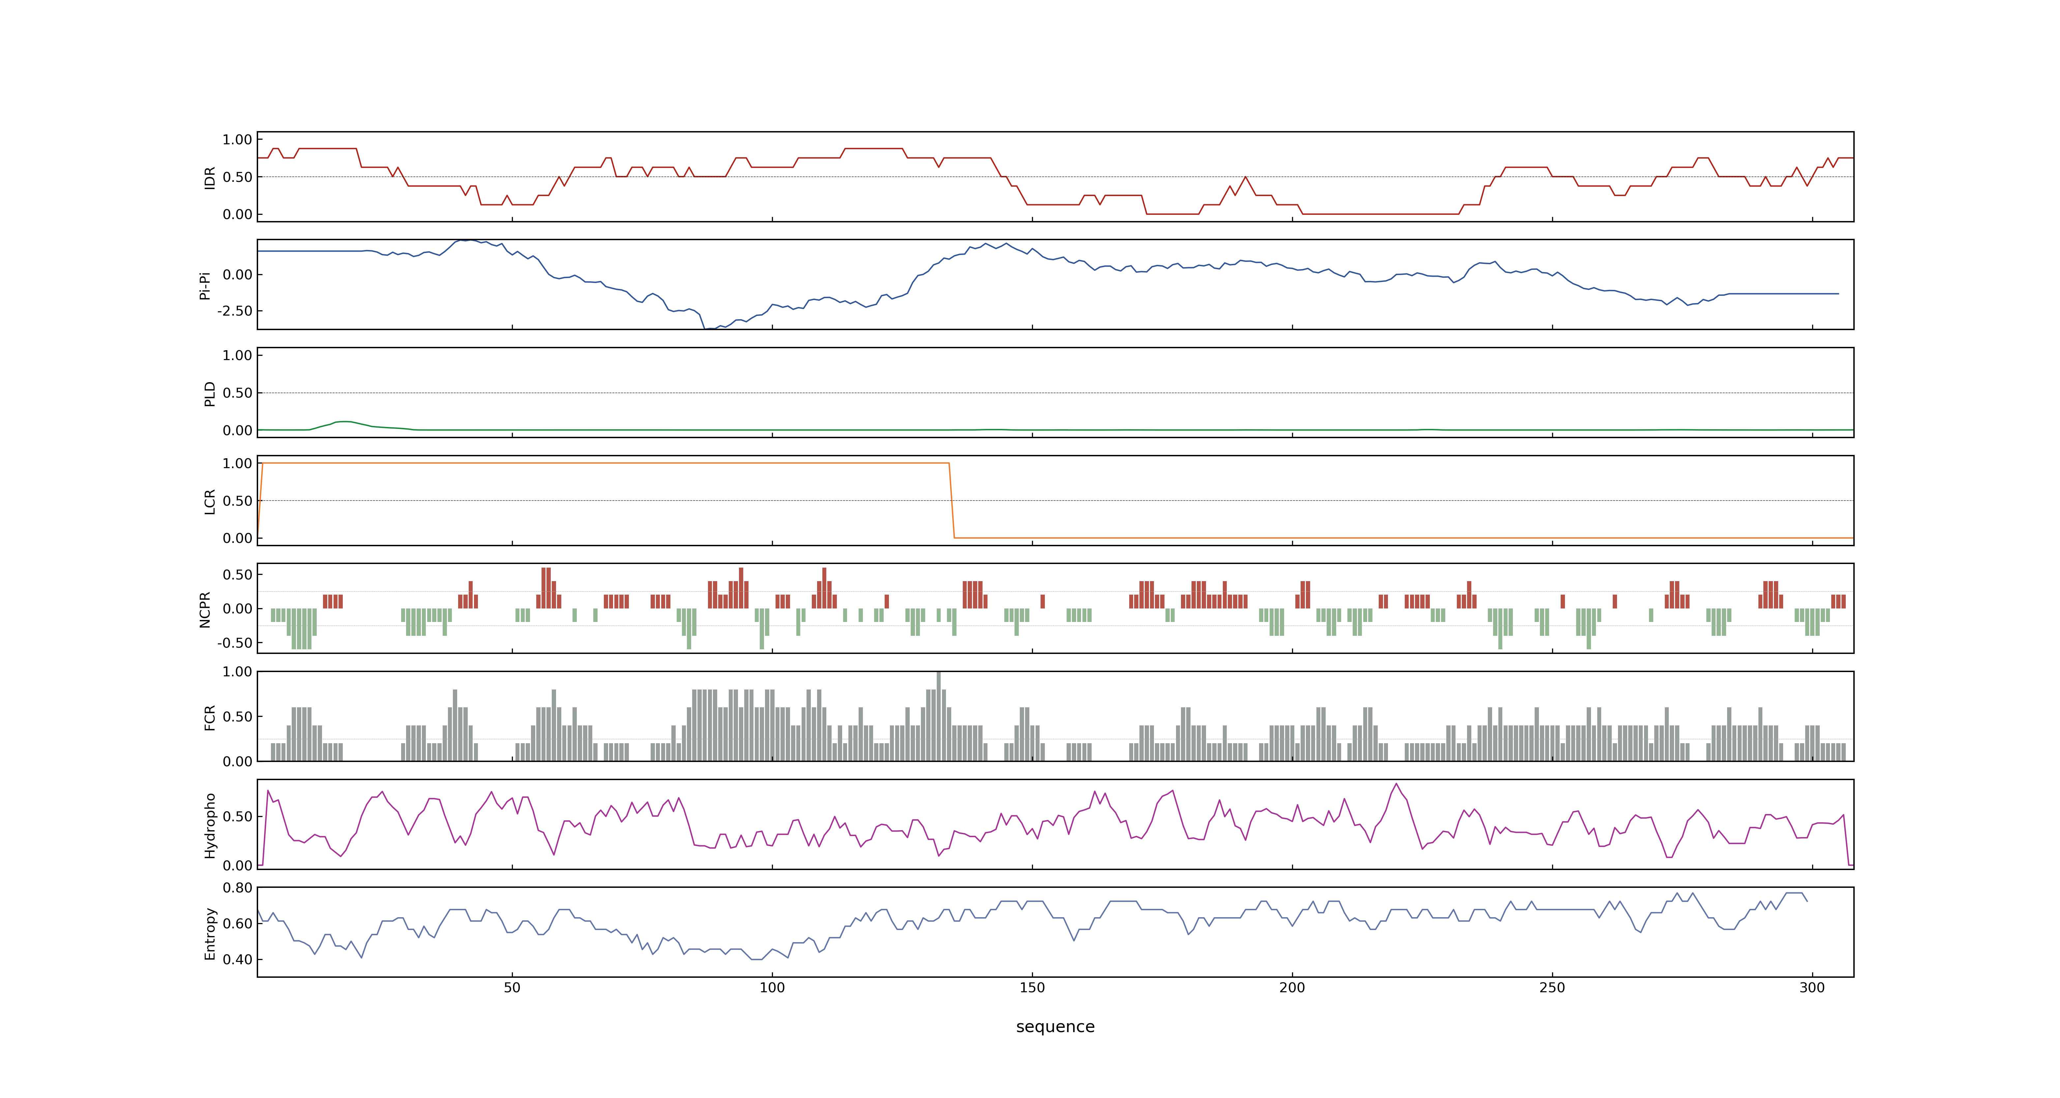2060x1098 pixels.
Task: Click the LCR y-axis label
Action: pyautogui.click(x=210, y=502)
